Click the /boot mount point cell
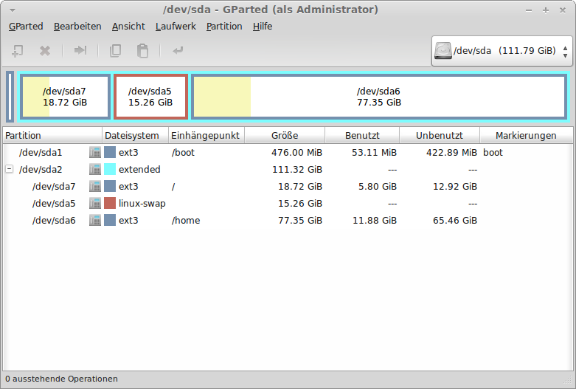Viewport: 576px width, 389px height. pos(183,153)
